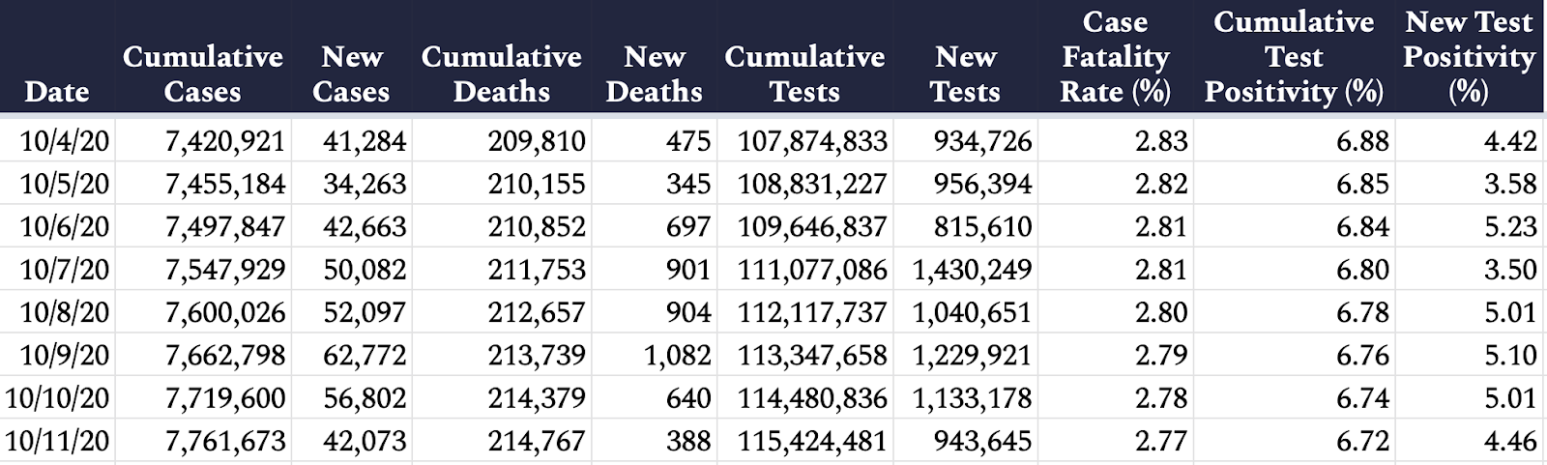Select new test positivity value 3.58
This screenshot has height=465, width=1547.
(1510, 184)
